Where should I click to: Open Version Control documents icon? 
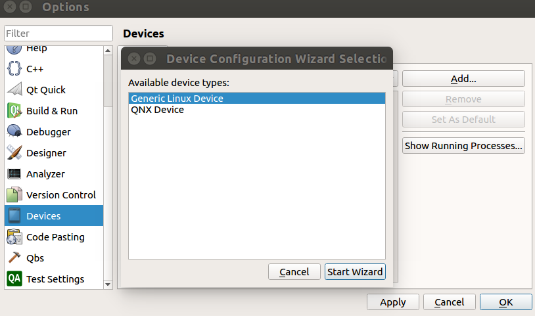[x=14, y=194]
